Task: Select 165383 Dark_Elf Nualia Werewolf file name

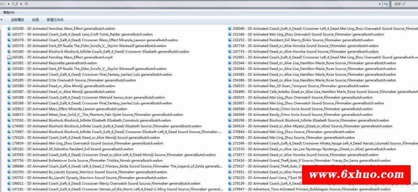Action: pos(89,69)
